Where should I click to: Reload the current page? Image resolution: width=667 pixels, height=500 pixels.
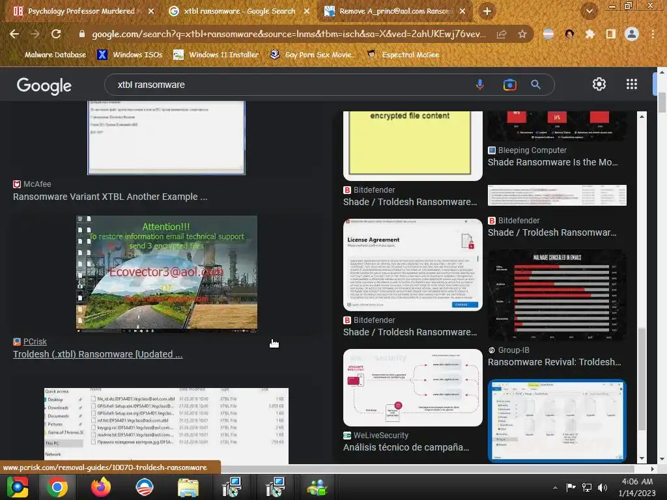pyautogui.click(x=56, y=34)
